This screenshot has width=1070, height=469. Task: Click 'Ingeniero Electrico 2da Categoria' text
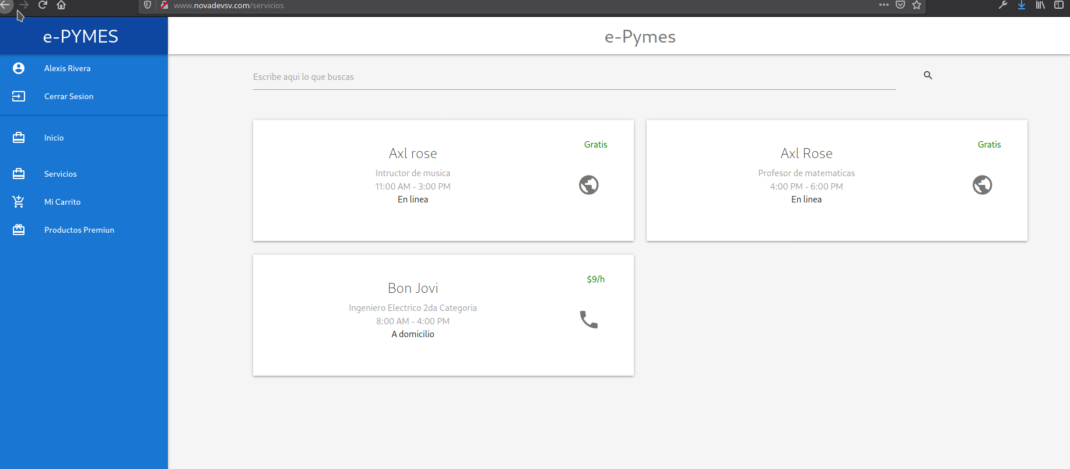tap(413, 308)
